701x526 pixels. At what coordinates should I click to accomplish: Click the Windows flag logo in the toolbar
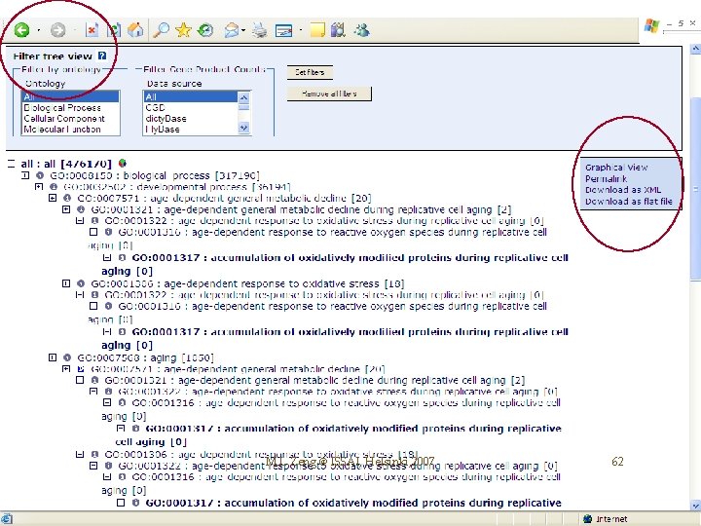pos(651,25)
